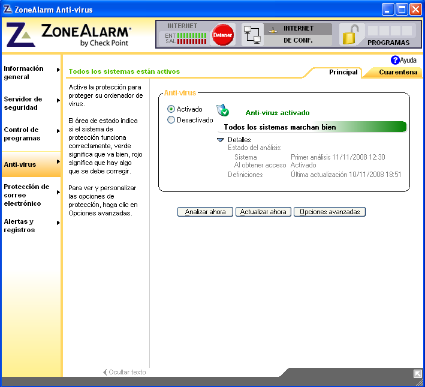
Task: Click the yellow padlock Internet lock icon
Action: (x=350, y=34)
